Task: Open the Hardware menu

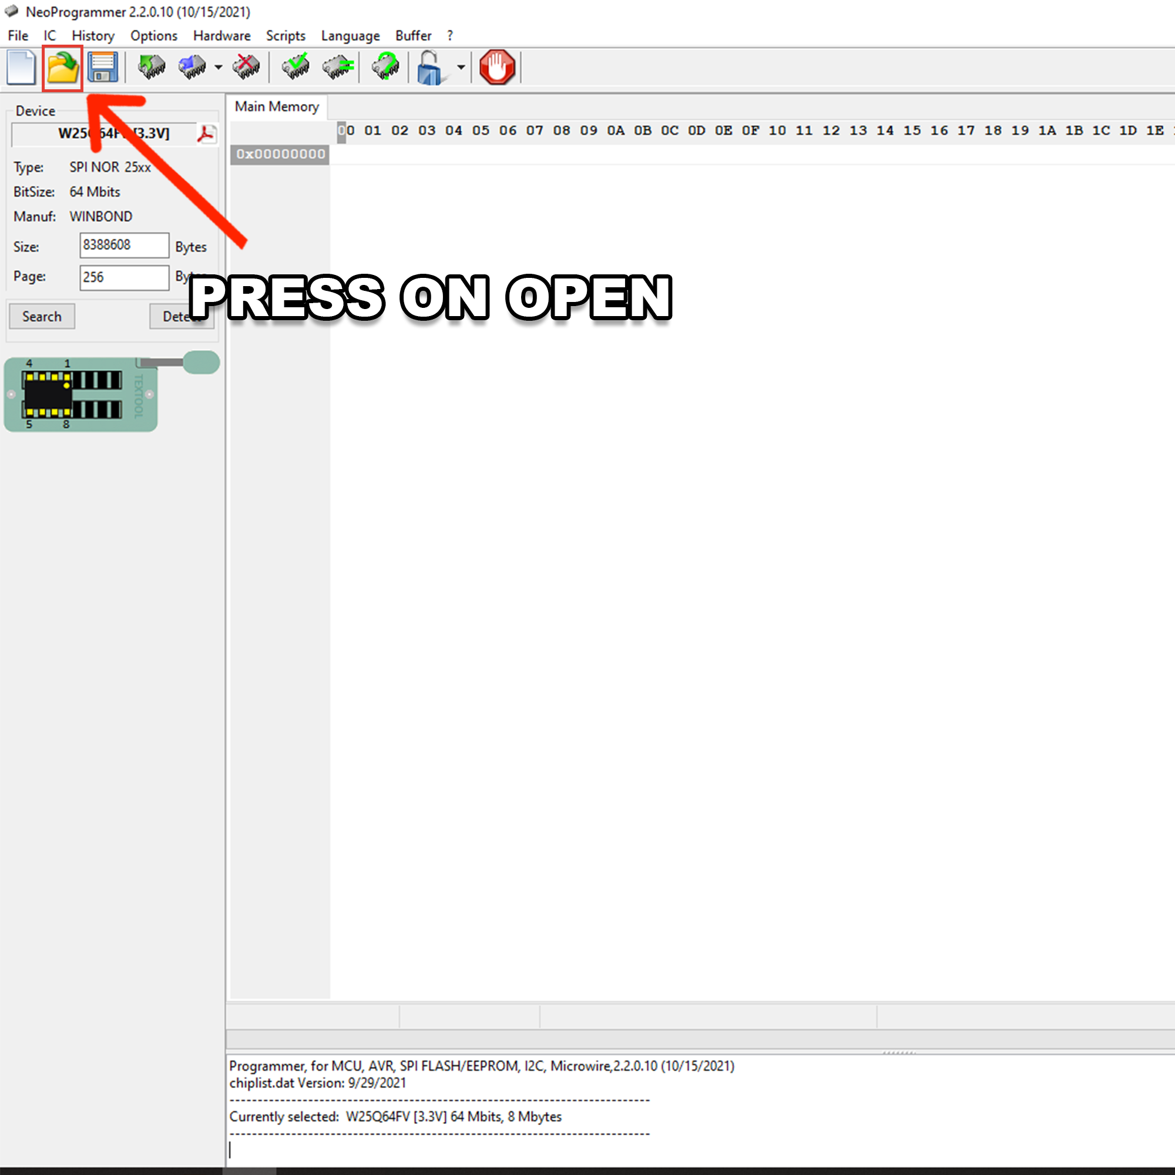Action: click(221, 36)
